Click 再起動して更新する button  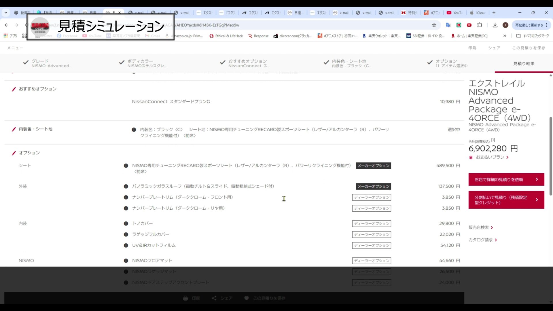(x=529, y=25)
